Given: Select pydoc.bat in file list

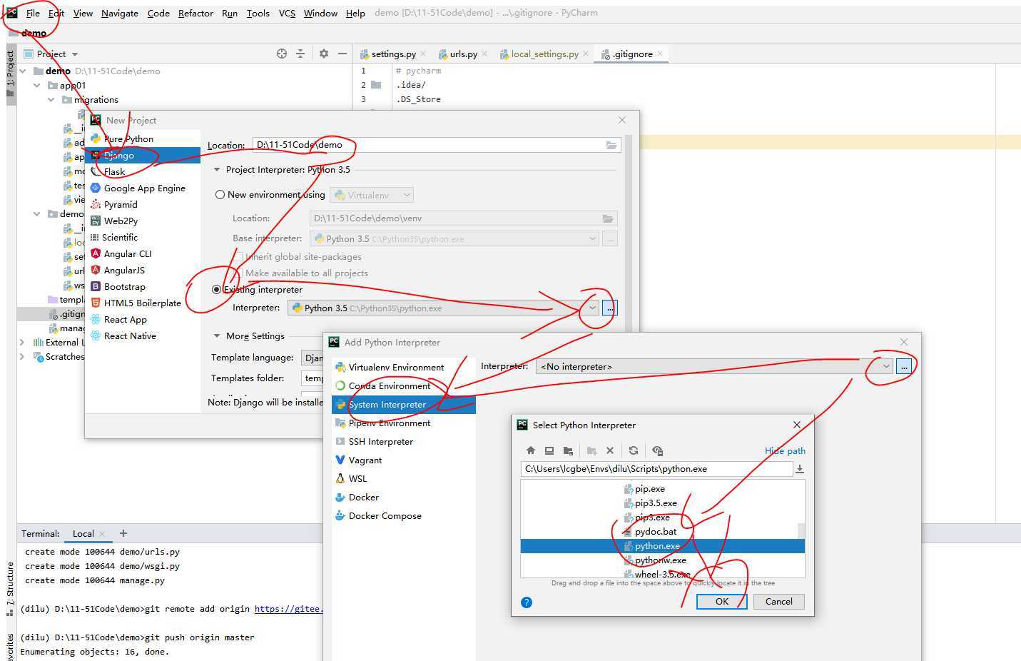Looking at the screenshot, I should point(656,531).
